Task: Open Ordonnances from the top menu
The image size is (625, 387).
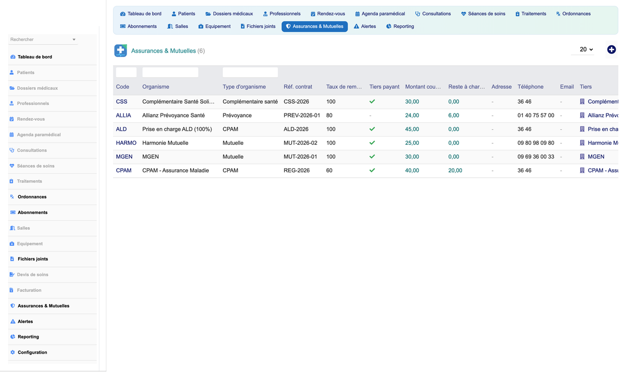Action: (573, 14)
